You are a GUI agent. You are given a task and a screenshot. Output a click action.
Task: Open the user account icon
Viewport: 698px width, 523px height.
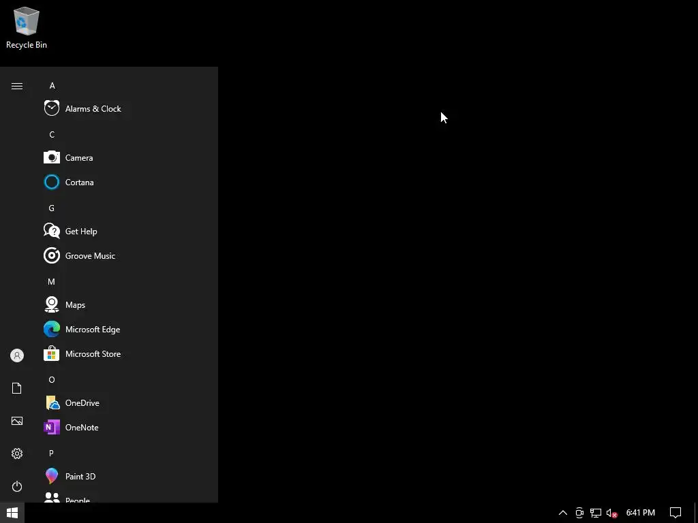(17, 355)
